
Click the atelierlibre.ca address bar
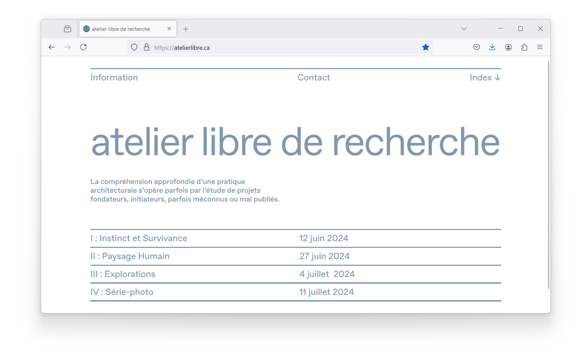280,47
